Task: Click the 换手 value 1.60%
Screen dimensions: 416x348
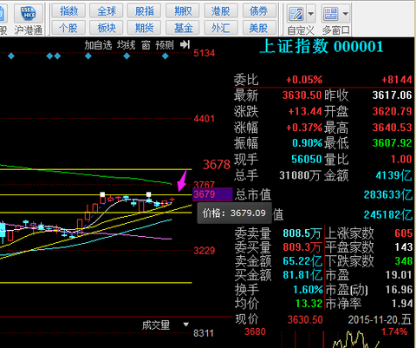Action: tap(308, 290)
